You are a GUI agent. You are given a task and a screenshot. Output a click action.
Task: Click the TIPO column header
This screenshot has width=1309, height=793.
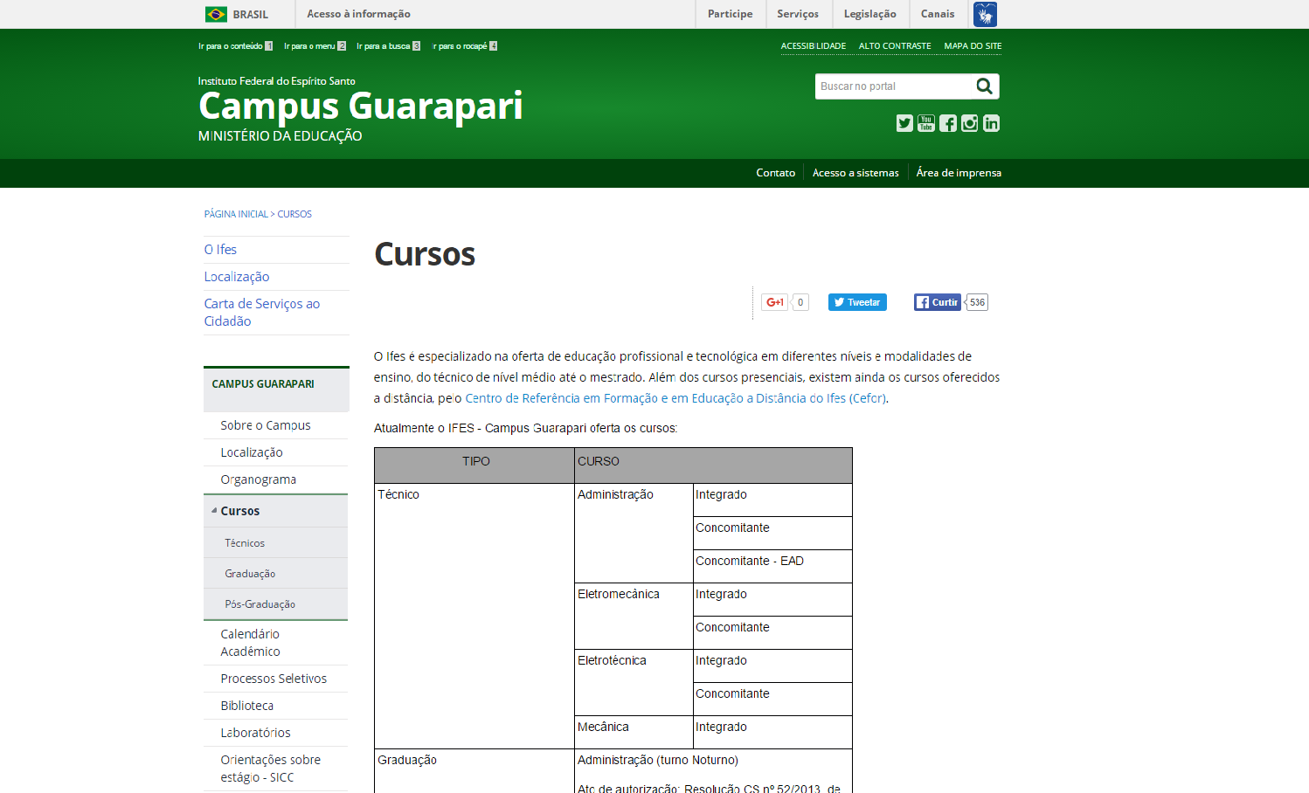(x=474, y=465)
